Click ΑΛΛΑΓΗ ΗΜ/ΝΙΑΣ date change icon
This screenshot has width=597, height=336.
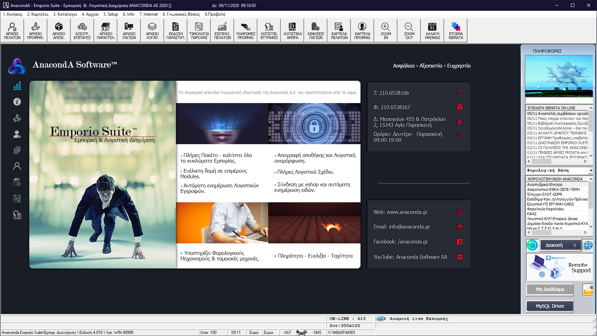point(432,31)
